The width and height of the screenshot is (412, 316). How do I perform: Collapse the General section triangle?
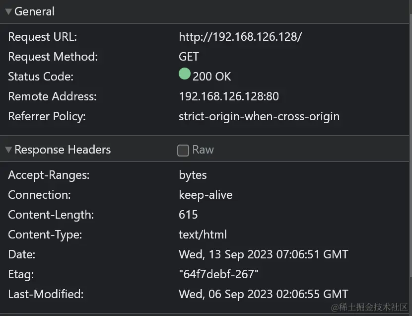tap(8, 11)
